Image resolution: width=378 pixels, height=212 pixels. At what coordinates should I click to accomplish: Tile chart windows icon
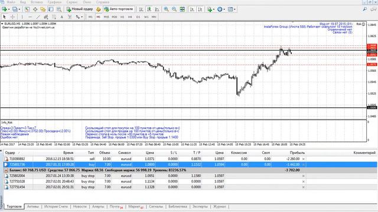[x=183, y=9]
